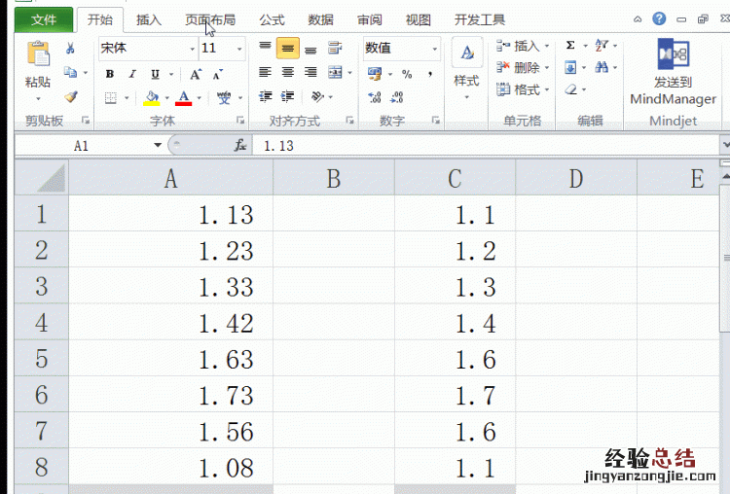Screen dimensions: 730x494
Task: Click the Paste clipboard icon
Action: click(38, 53)
